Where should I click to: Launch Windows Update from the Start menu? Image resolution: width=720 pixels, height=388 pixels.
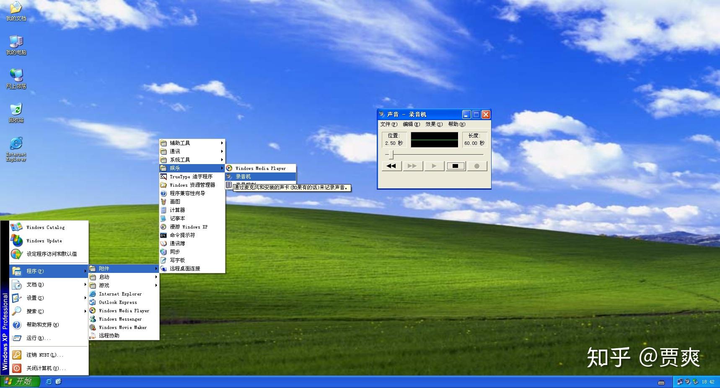49,241
